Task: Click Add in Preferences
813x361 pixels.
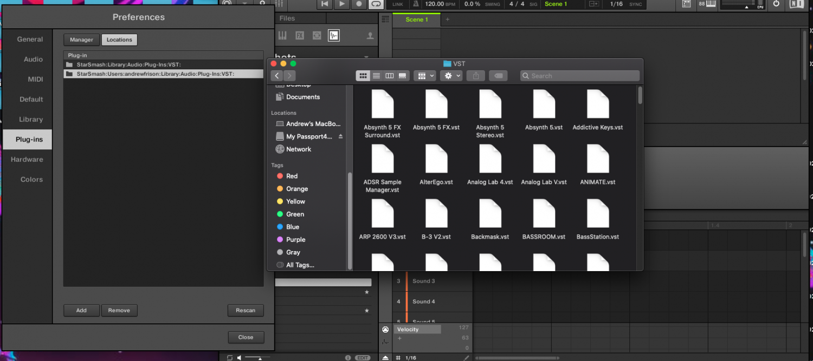Action: [81, 310]
